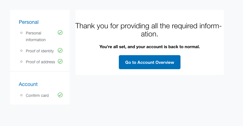Click the 'You're all set' confirmation message
The image size is (243, 126).
click(x=150, y=47)
